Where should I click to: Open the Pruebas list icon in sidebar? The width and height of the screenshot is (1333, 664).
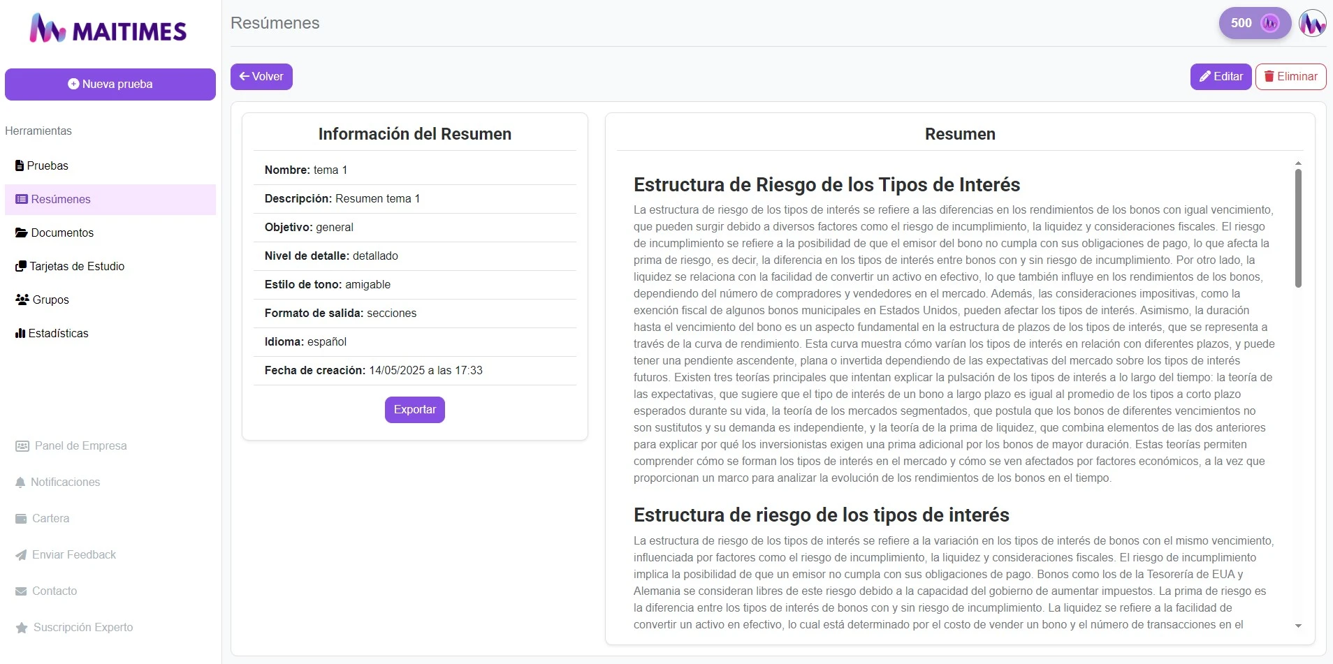click(x=20, y=165)
